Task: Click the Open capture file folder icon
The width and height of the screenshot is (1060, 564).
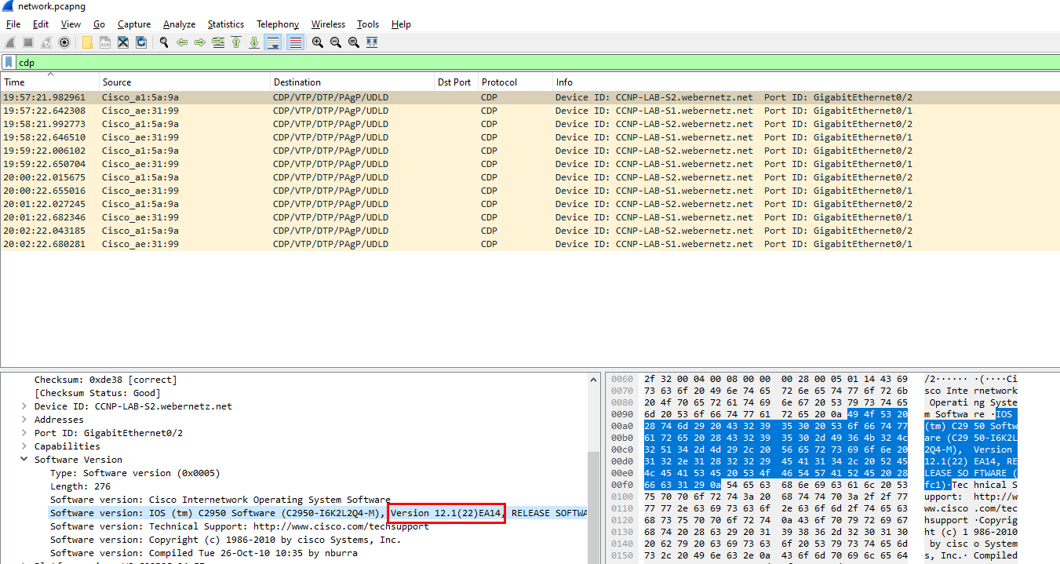Action: (87, 42)
